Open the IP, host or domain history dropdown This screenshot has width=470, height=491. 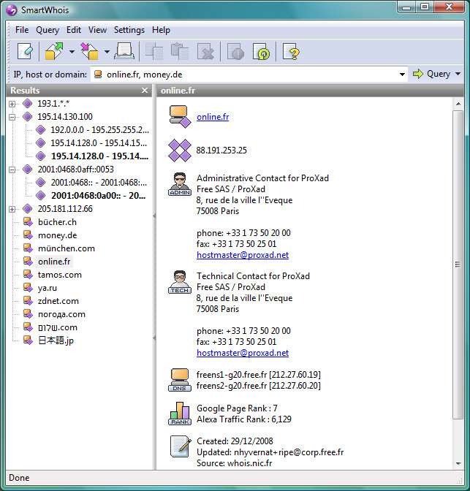pos(402,75)
